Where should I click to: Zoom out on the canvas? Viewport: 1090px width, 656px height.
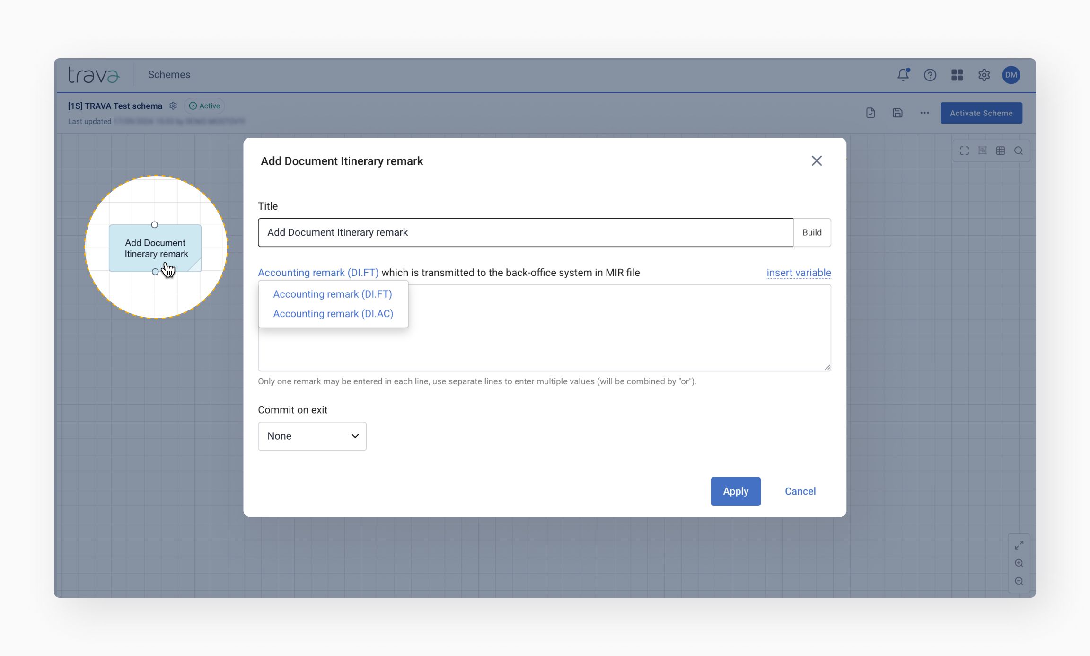[1019, 581]
